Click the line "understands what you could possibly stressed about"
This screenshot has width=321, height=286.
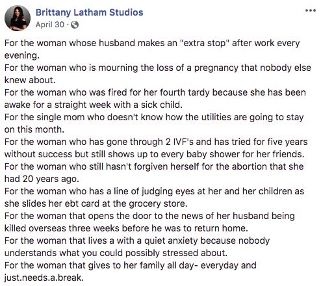point(116,253)
